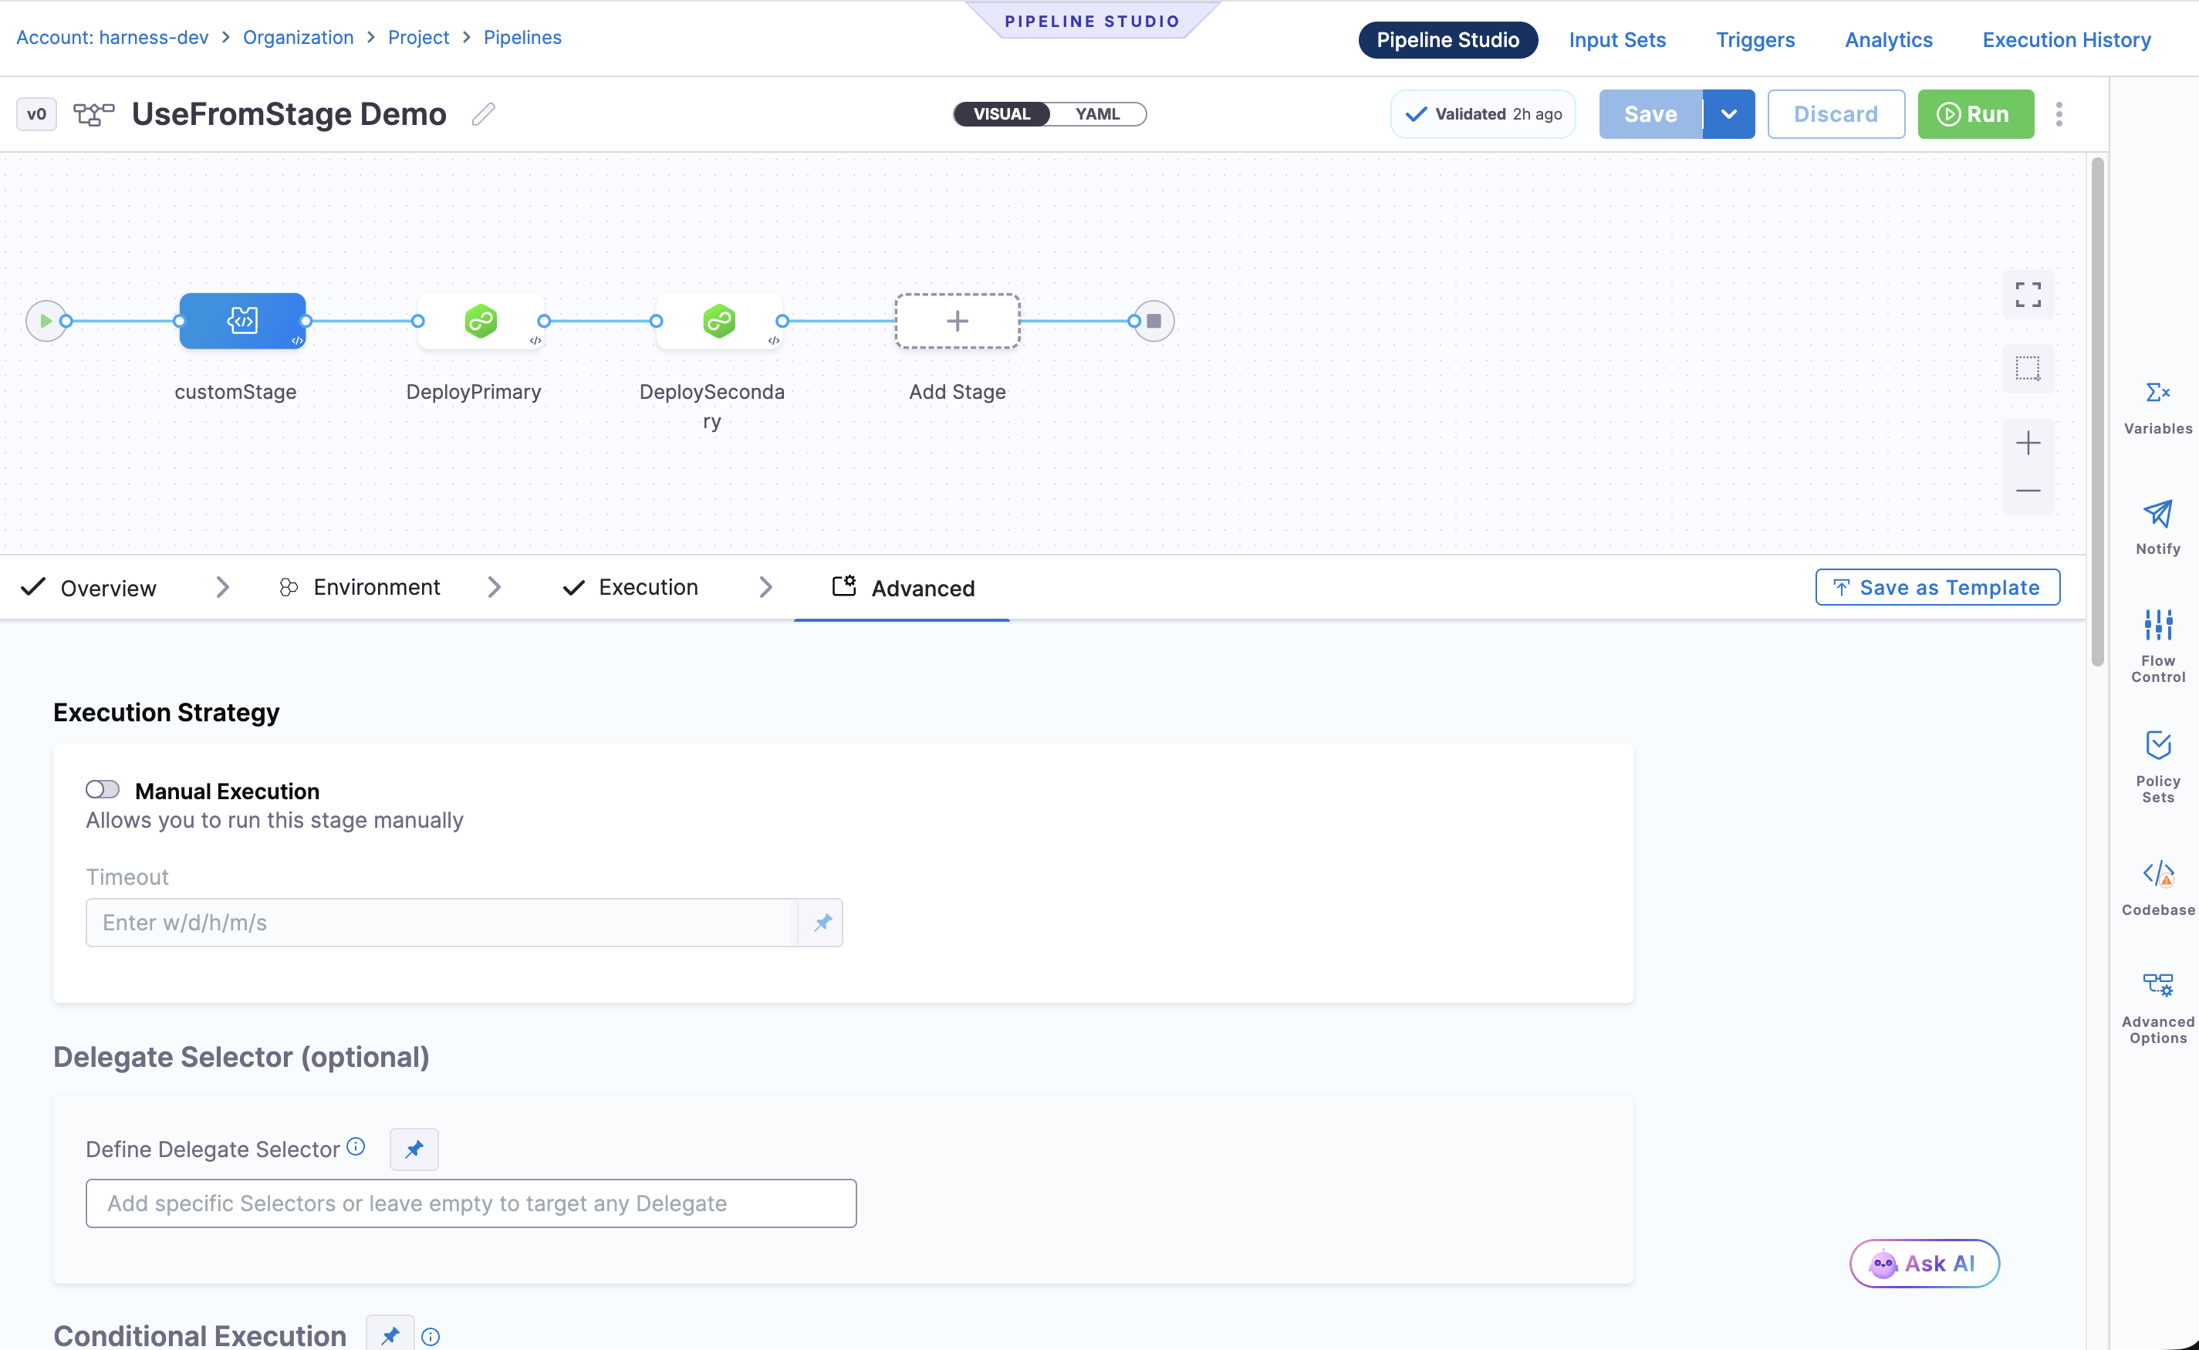This screenshot has height=1350, width=2199.
Task: Click the Timeout input field
Action: (x=441, y=923)
